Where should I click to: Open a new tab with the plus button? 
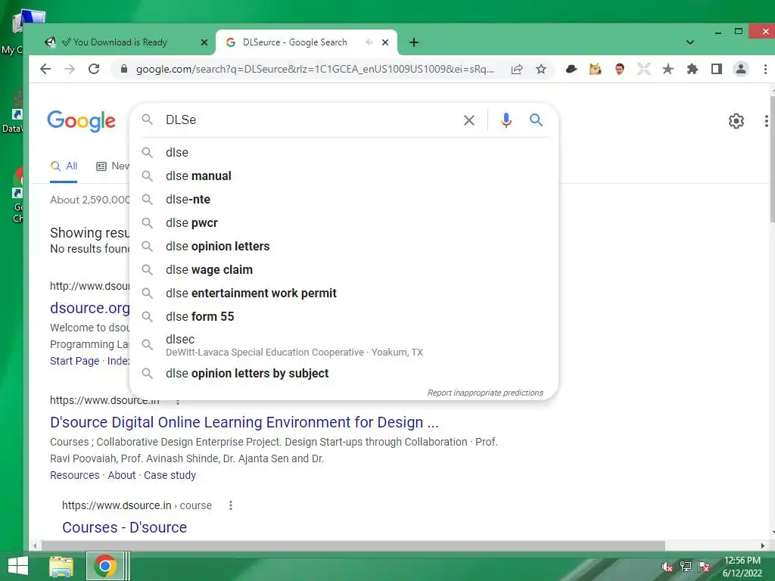point(414,42)
